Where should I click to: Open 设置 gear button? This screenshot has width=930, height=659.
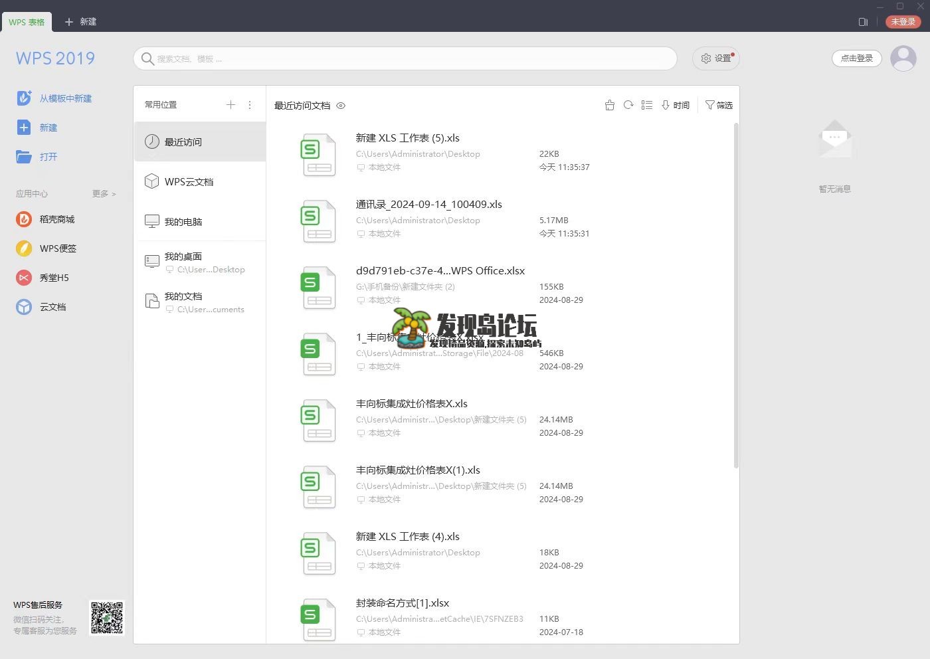tap(716, 58)
